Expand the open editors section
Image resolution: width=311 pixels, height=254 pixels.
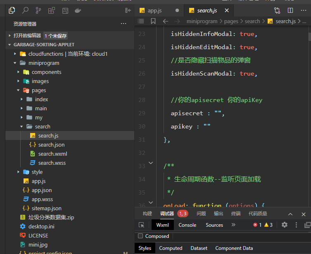click(x=9, y=36)
